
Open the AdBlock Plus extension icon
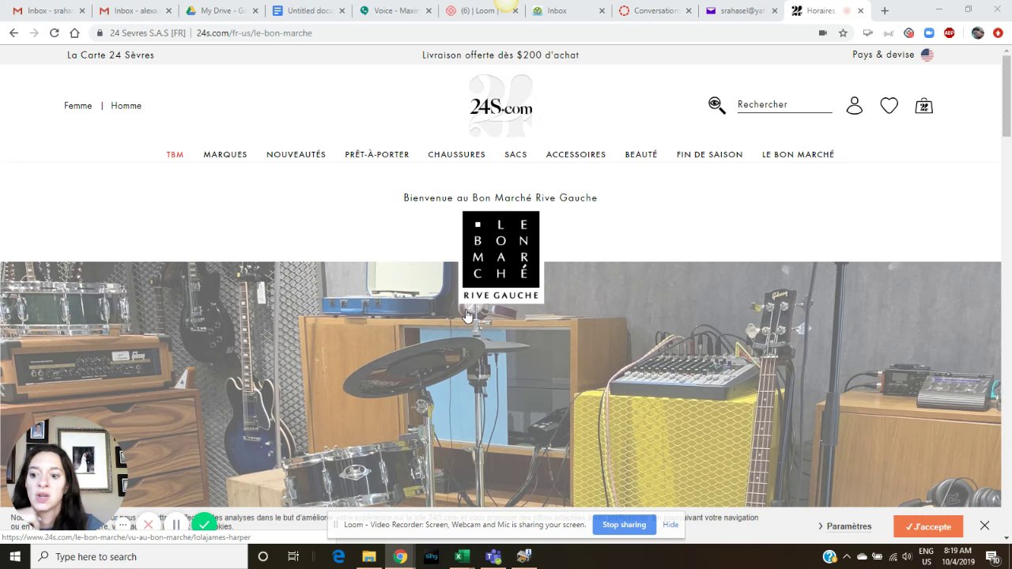click(x=950, y=33)
